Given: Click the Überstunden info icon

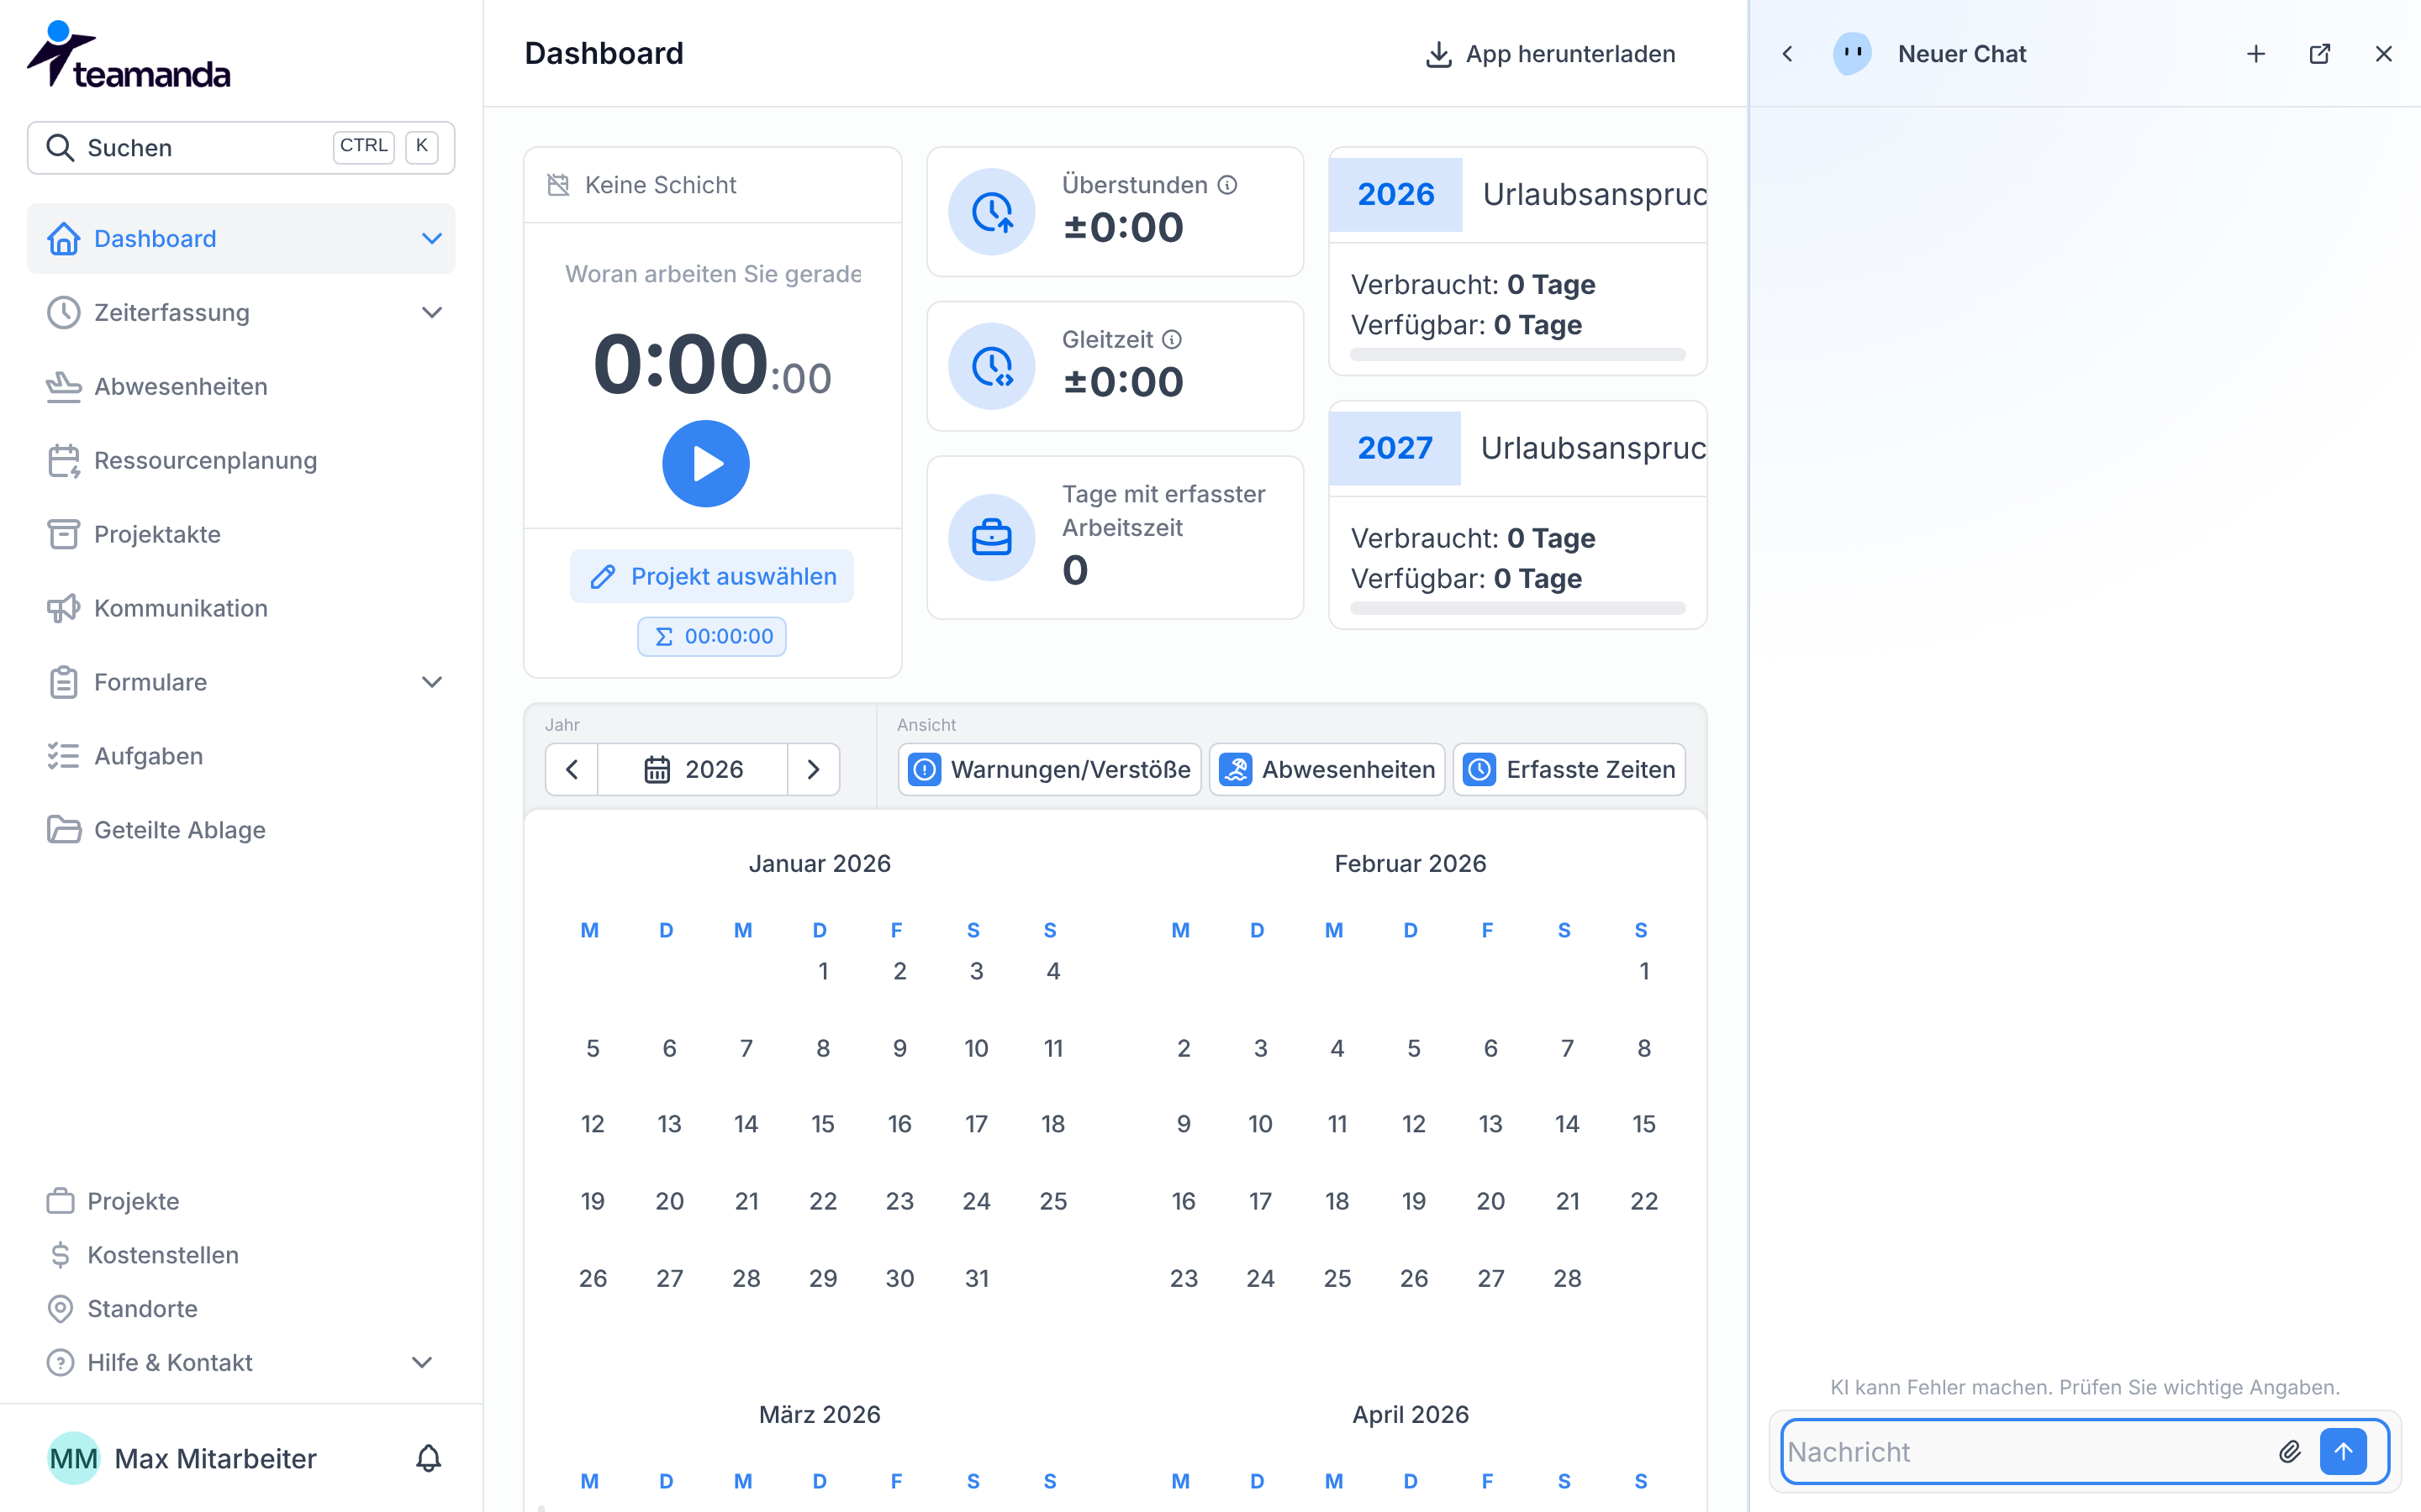Looking at the screenshot, I should coord(1227,185).
